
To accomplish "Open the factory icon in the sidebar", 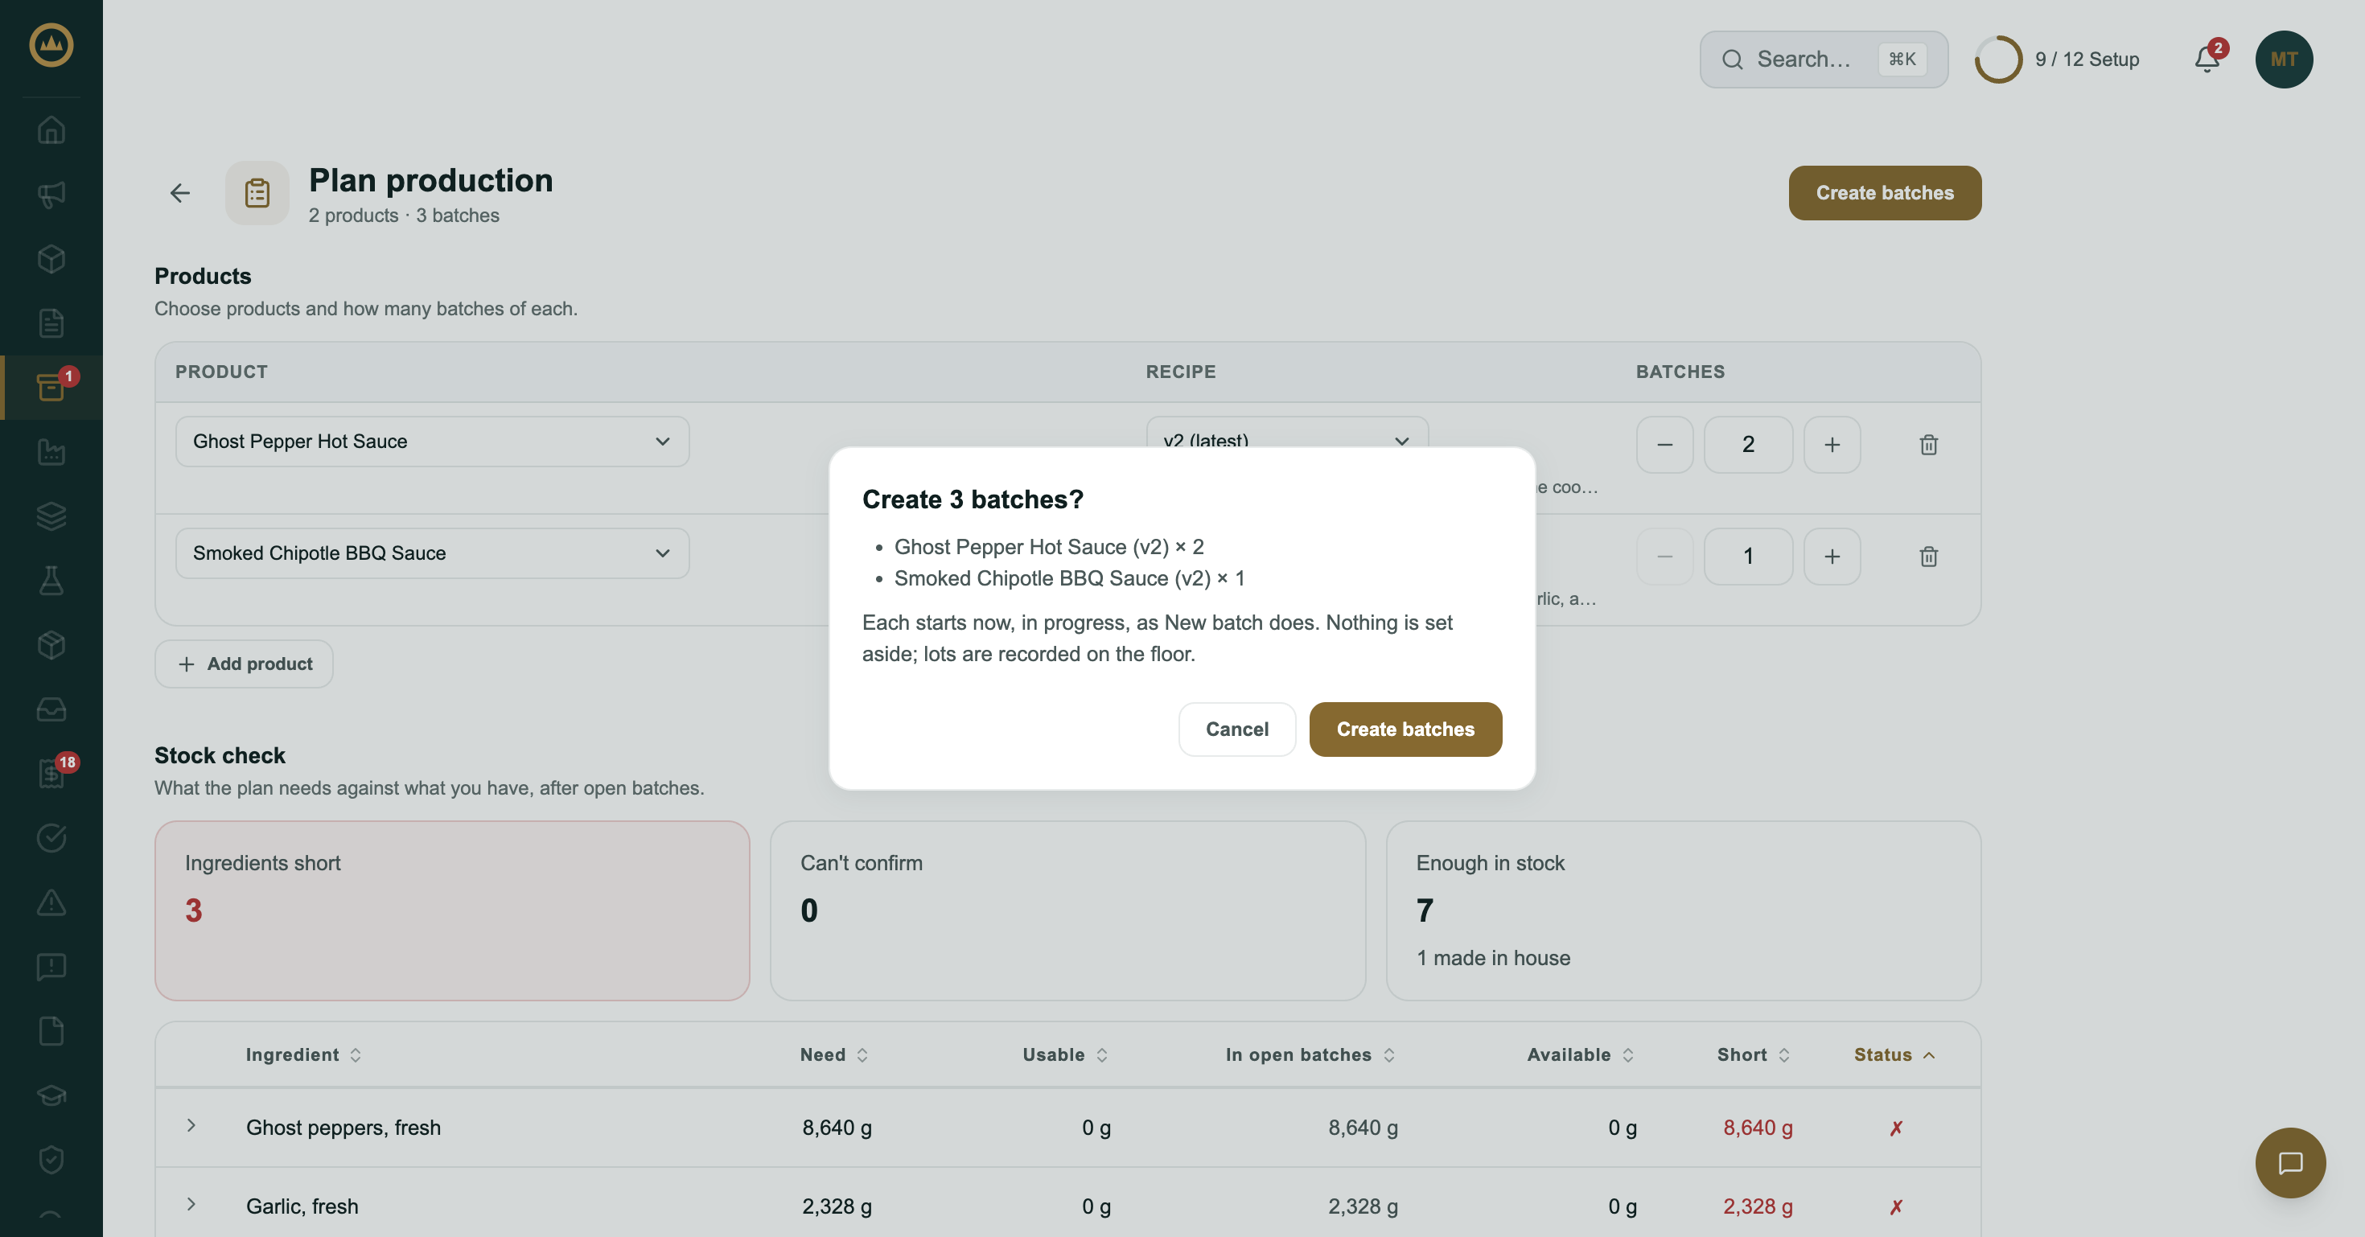I will [51, 451].
